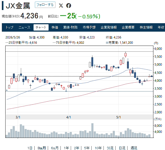Select the 1日 chart range

pyautogui.click(x=30, y=148)
